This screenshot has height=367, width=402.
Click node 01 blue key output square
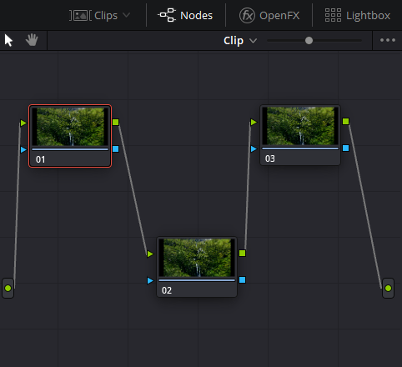tap(116, 148)
